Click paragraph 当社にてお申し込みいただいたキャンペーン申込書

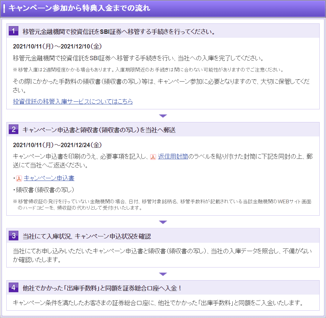(x=162, y=255)
